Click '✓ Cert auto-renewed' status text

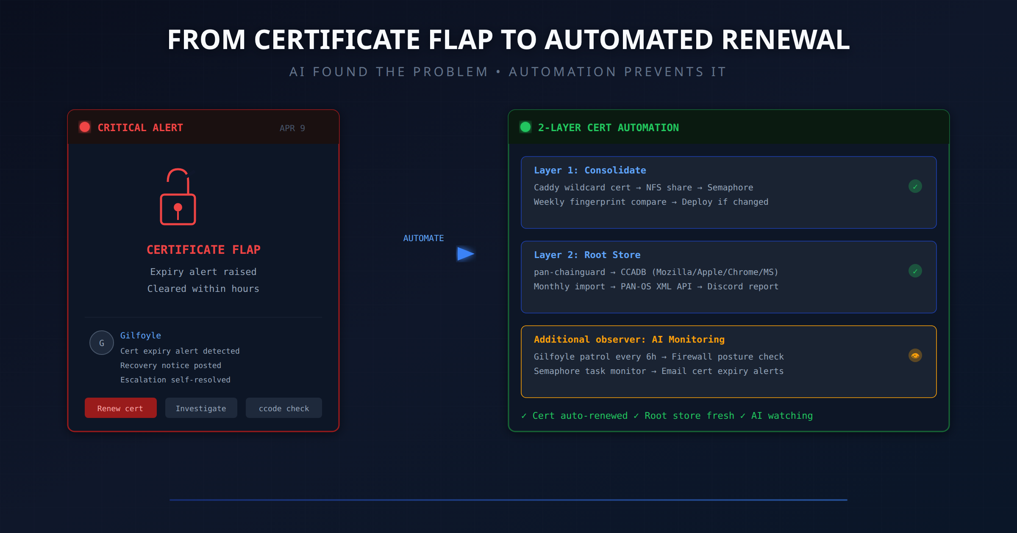(574, 416)
